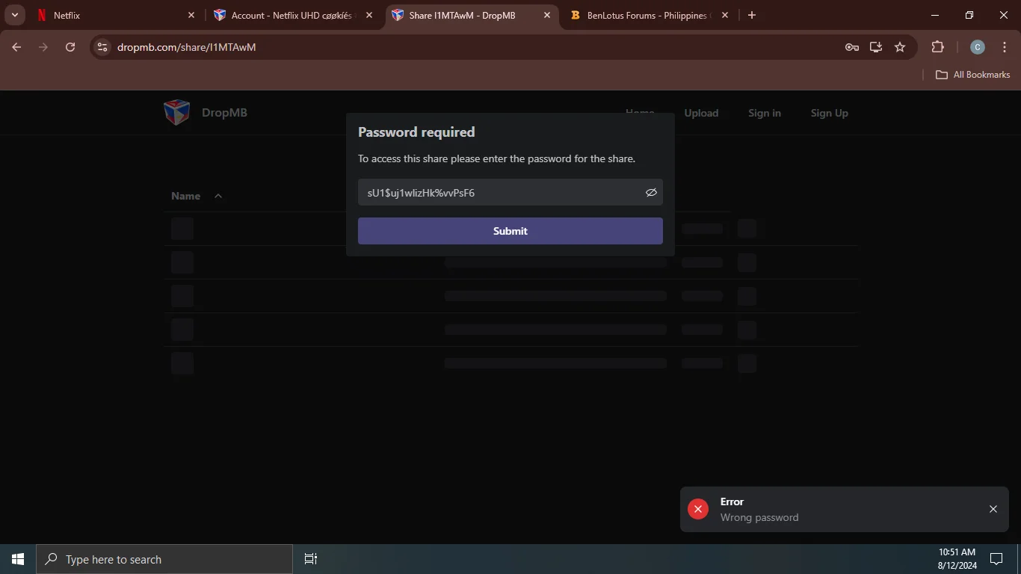Click the install app icon in address bar
The image size is (1021, 574).
(876, 47)
